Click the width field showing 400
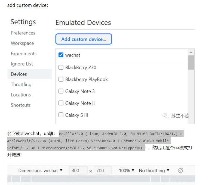The width and height of the screenshot is (212, 185). (x=78, y=171)
